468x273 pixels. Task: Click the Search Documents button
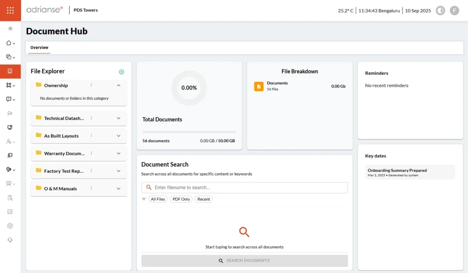coord(244,261)
